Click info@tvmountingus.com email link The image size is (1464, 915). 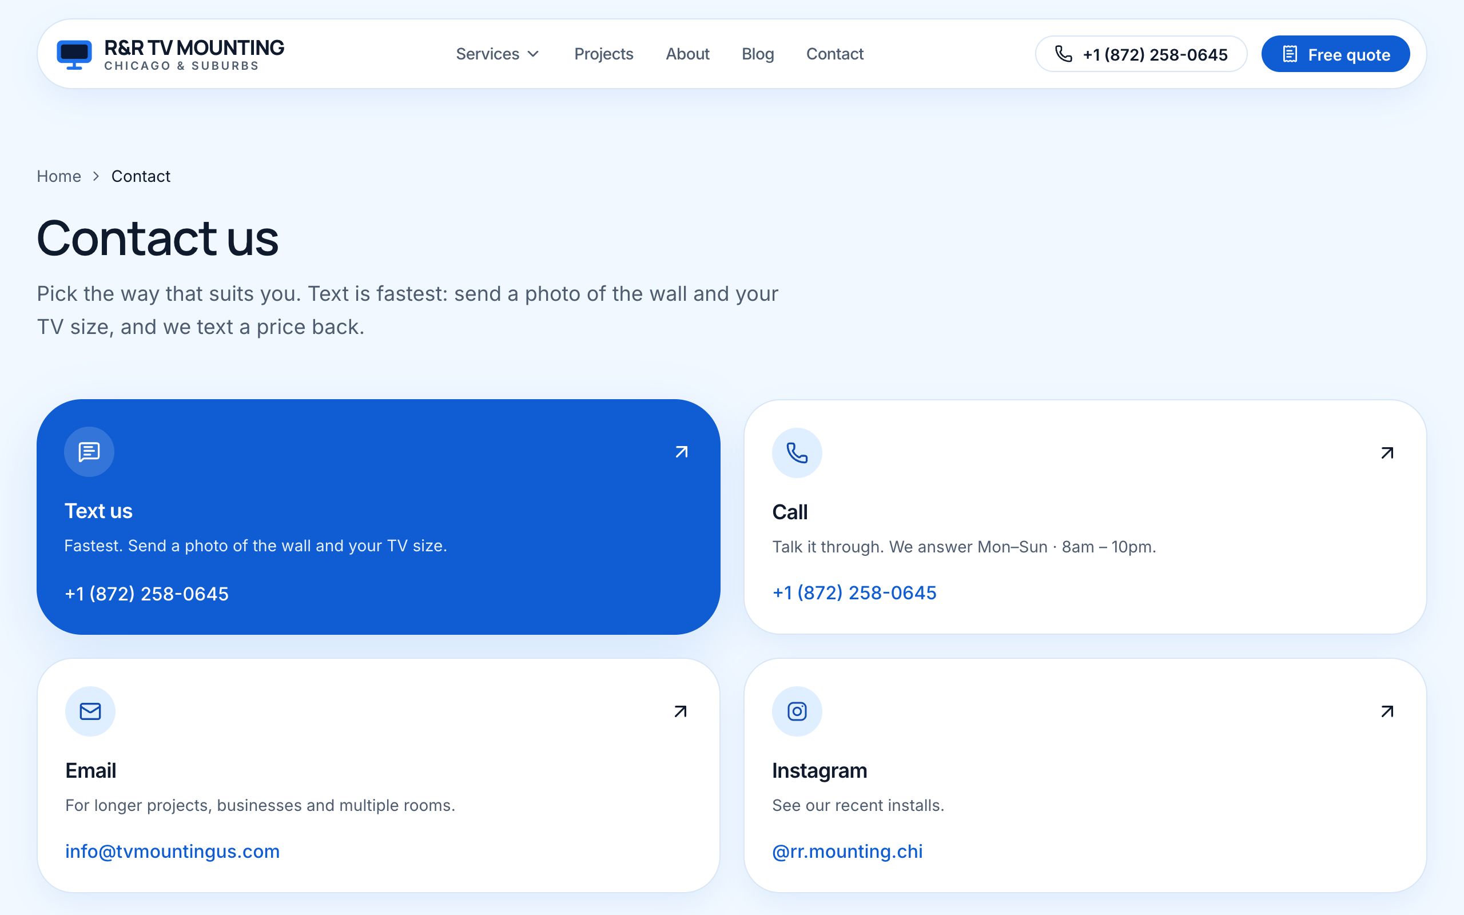pyautogui.click(x=172, y=852)
